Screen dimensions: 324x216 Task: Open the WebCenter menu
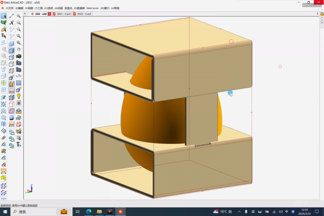click(92, 8)
